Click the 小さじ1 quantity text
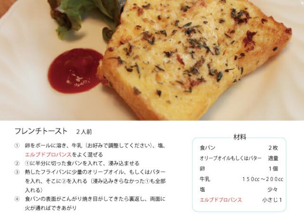Screen dimensions: 304x217 click(x=272, y=200)
